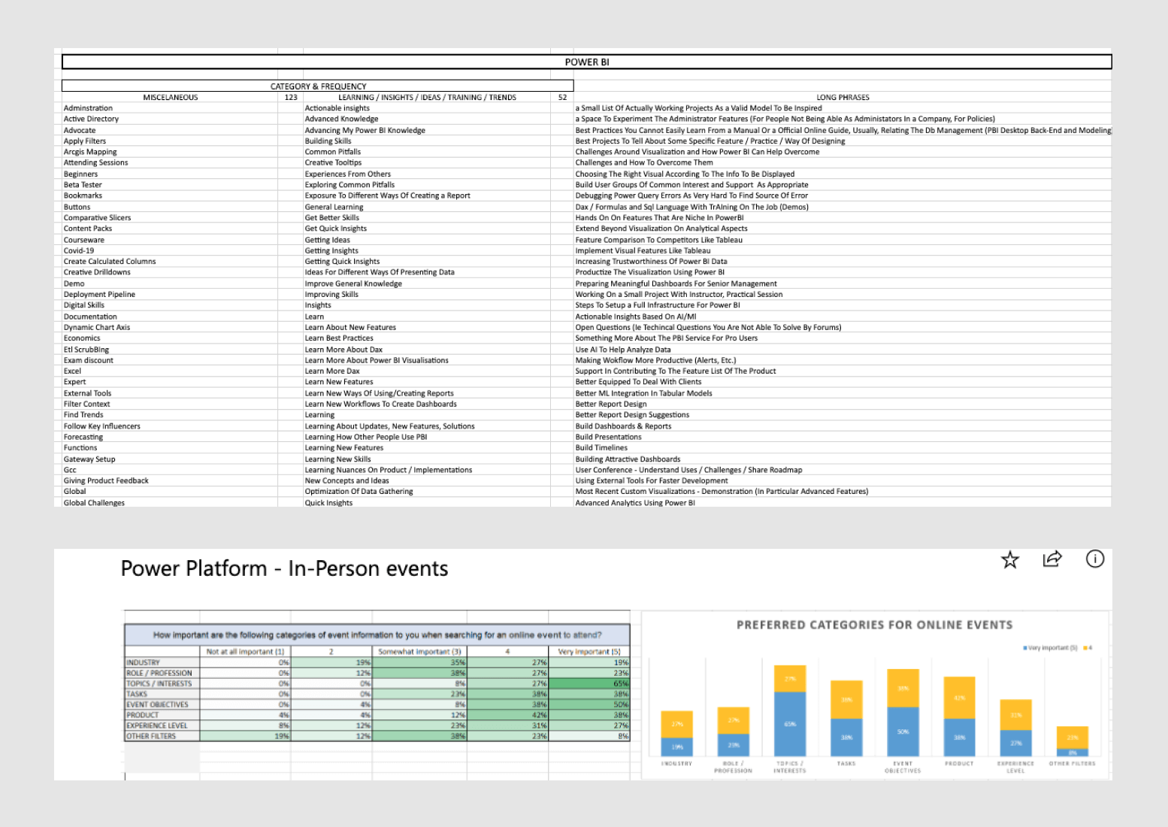Select the Arcgis Mapping cell
This screenshot has height=827, width=1168.
[x=170, y=152]
